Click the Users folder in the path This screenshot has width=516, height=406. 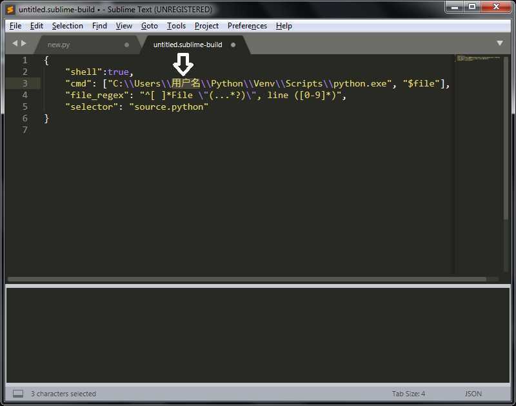coord(147,84)
